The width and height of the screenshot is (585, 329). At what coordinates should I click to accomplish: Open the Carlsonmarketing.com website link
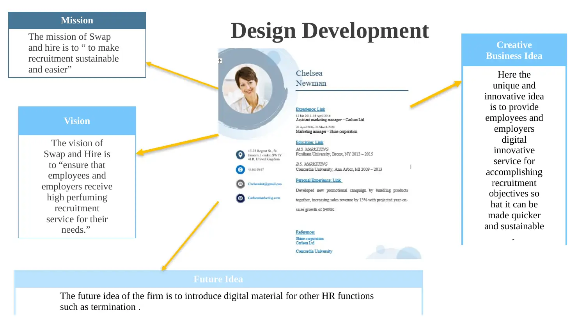coord(264,198)
